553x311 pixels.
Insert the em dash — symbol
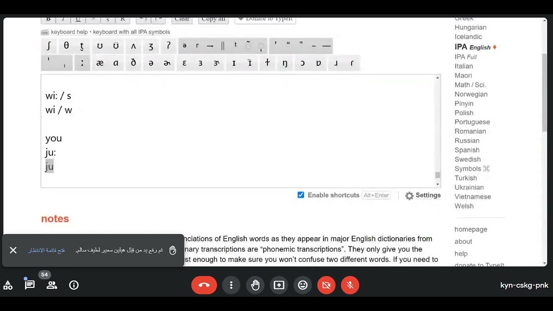point(327,46)
